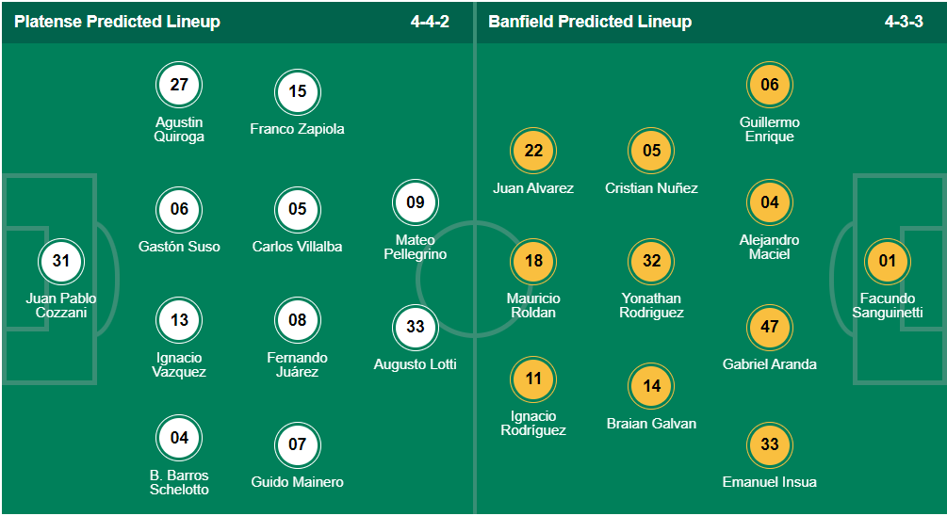
Task: Select the Banfield Predicted Lineup header
Action: 590,22
